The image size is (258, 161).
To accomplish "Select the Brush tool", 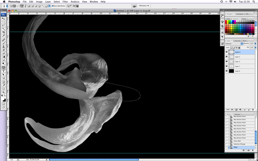I will point(3,43).
